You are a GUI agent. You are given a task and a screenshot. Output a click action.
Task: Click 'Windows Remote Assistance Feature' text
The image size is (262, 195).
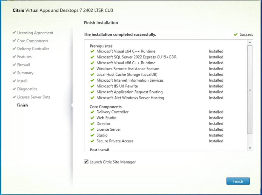click(128, 69)
